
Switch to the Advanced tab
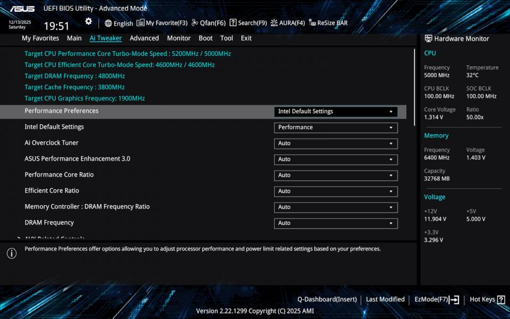tap(144, 38)
